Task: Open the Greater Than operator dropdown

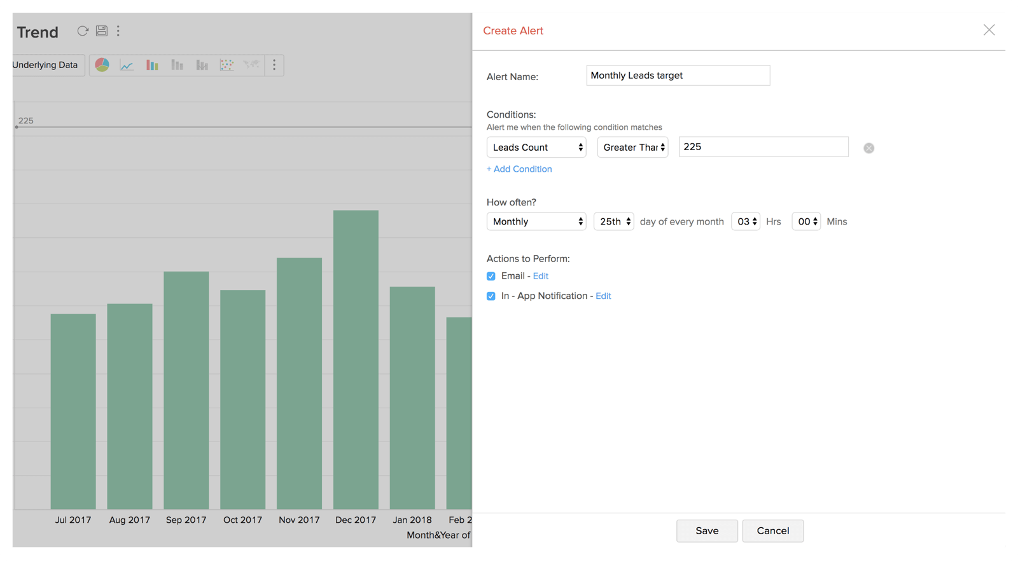Action: click(632, 148)
